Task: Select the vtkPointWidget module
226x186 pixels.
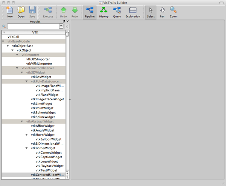Action: pos(42,108)
